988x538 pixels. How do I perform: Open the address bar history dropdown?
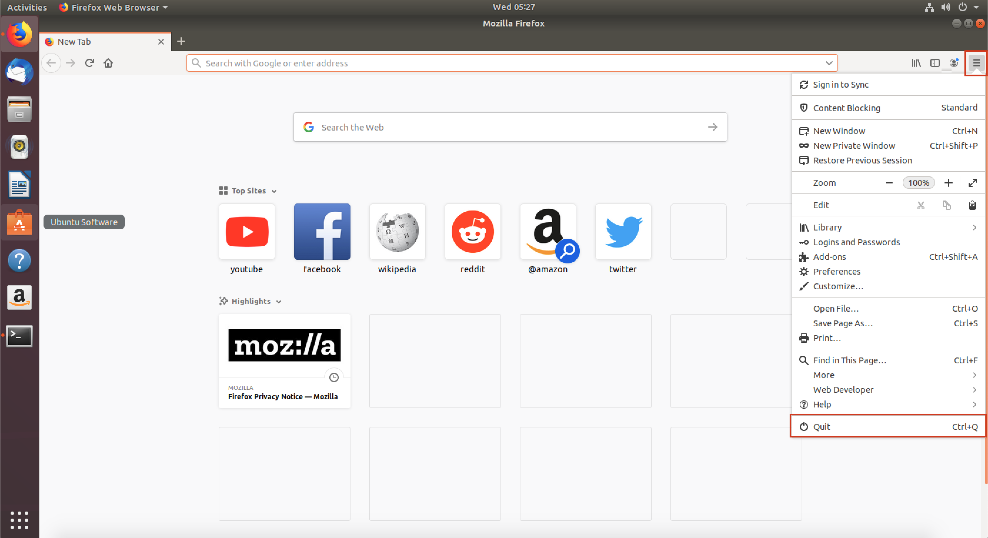829,63
